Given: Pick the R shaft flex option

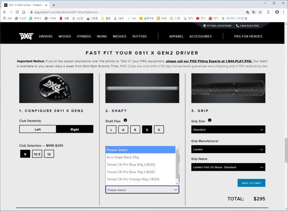Looking at the screenshot, I should point(135,129).
